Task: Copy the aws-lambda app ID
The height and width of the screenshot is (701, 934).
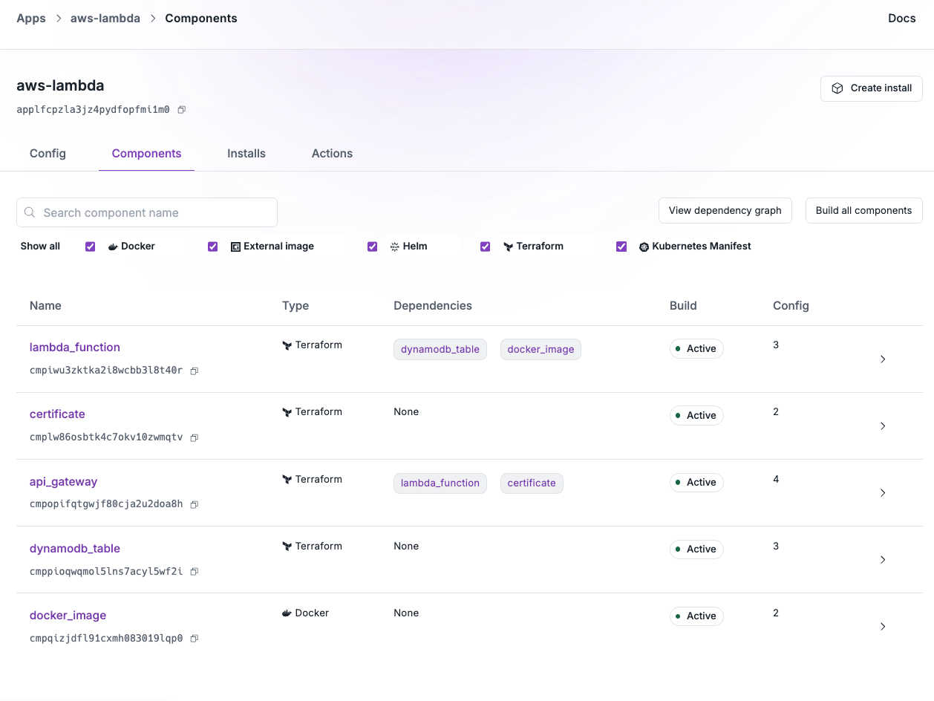Action: (181, 110)
